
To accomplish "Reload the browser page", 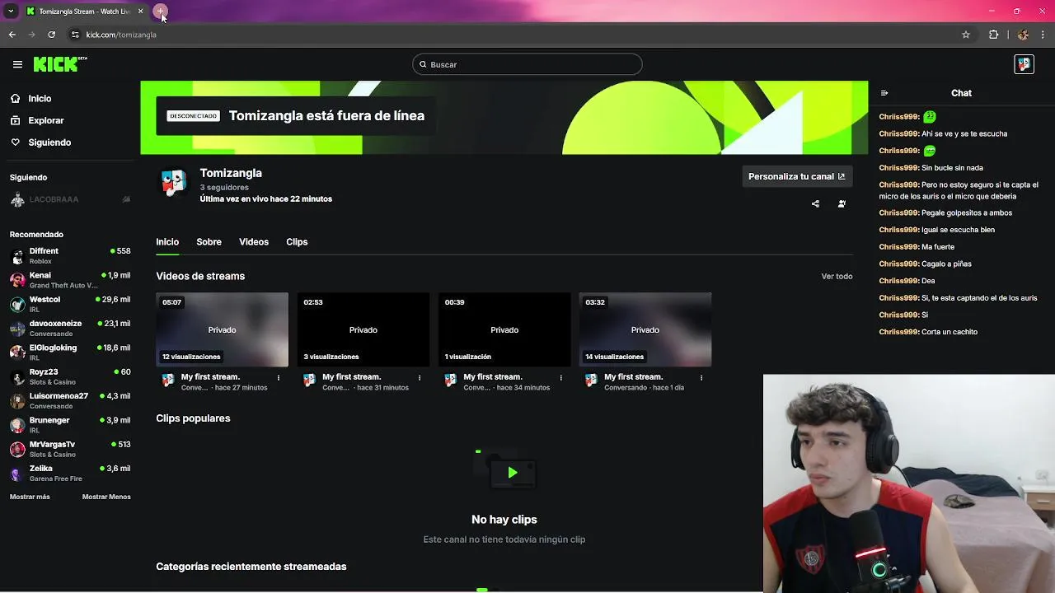I will click(x=51, y=35).
